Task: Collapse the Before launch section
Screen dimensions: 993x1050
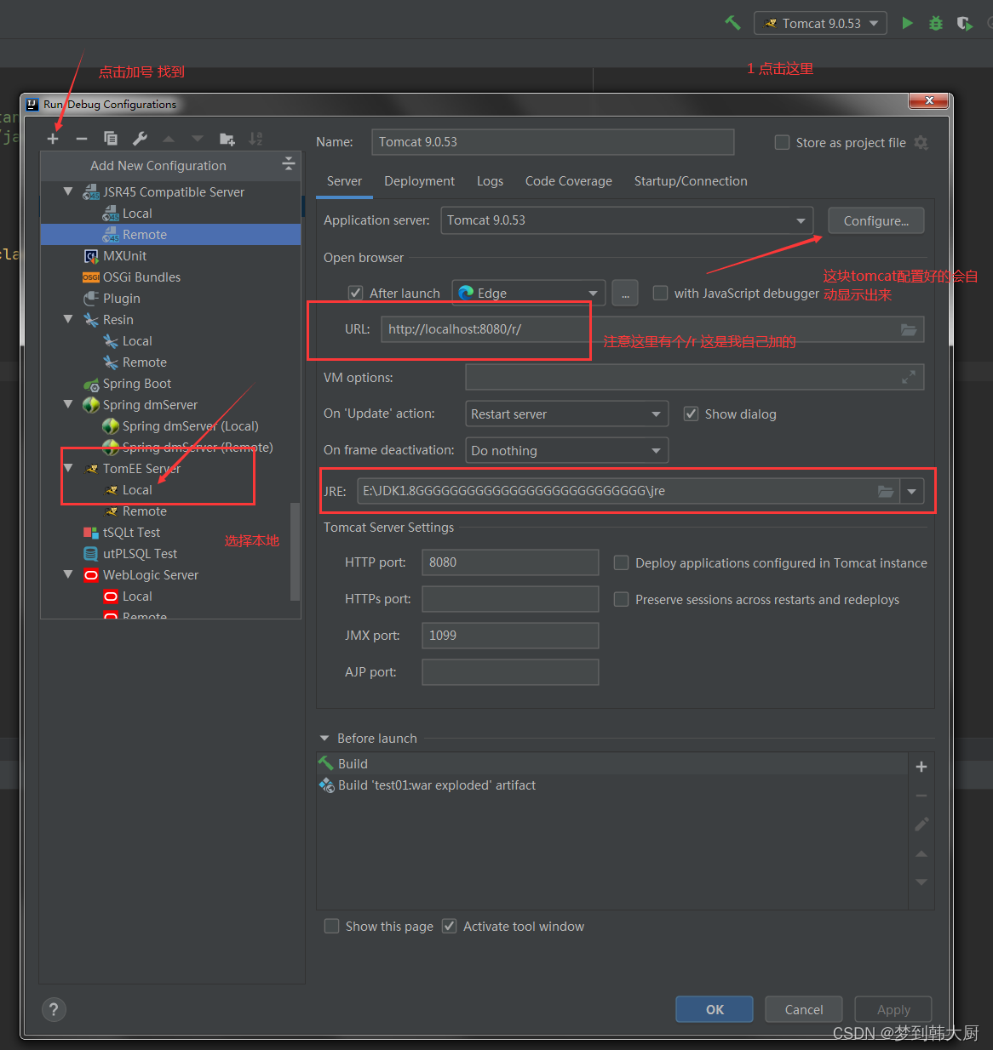Action: 324,739
